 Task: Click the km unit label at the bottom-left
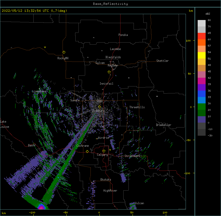(4, 213)
